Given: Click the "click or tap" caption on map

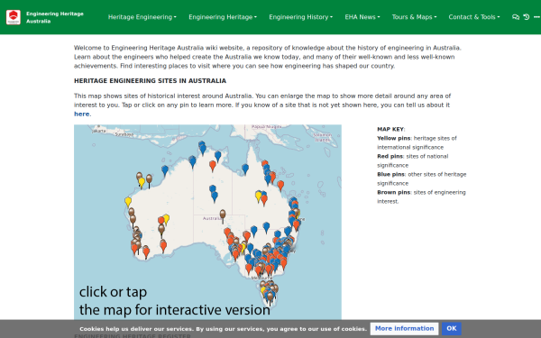Looking at the screenshot, I should (114, 292).
